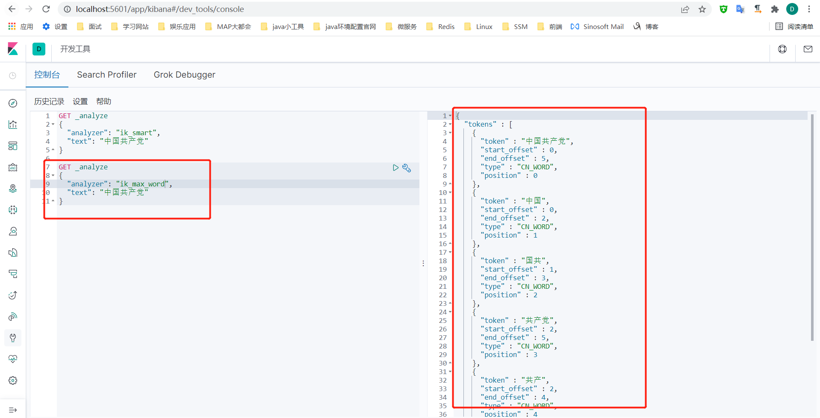Open the Kibana help menu icon
This screenshot has width=820, height=418.
782,49
